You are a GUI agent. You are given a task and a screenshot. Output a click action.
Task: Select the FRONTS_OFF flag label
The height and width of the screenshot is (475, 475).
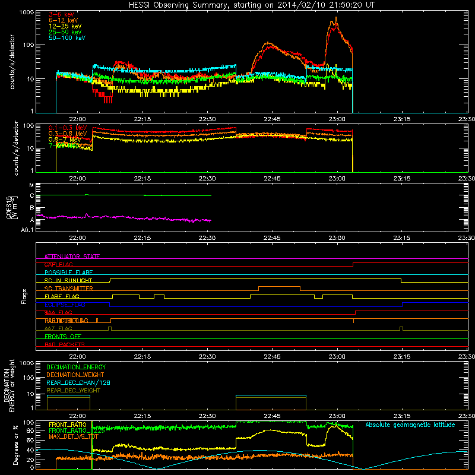(63, 337)
